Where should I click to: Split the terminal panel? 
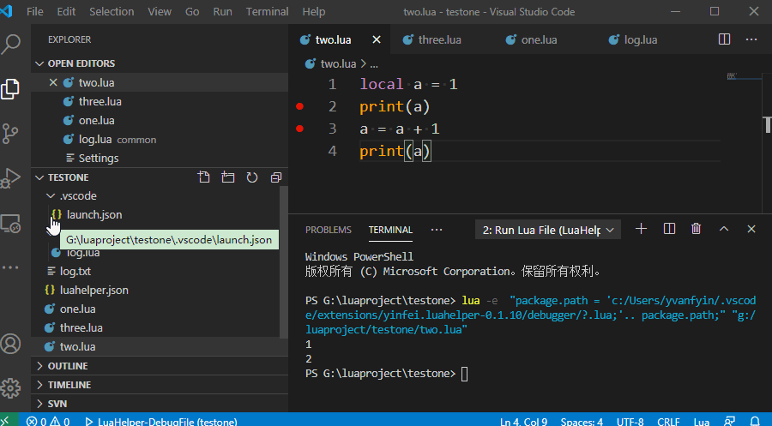click(x=669, y=229)
